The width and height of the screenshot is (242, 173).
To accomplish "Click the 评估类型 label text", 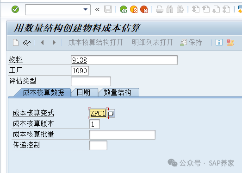I will pyautogui.click(x=23, y=81).
